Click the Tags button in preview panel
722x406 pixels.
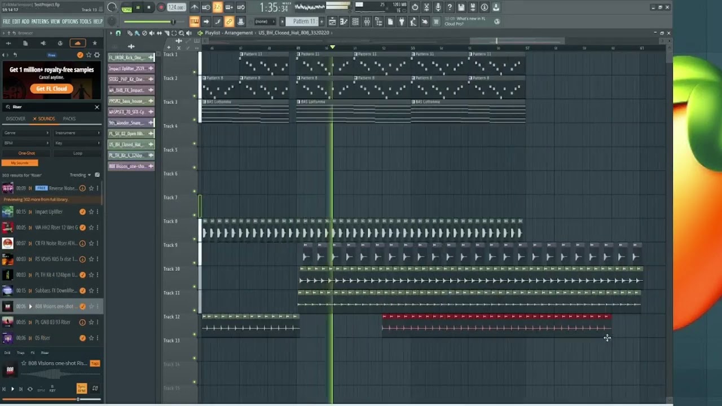click(x=95, y=363)
